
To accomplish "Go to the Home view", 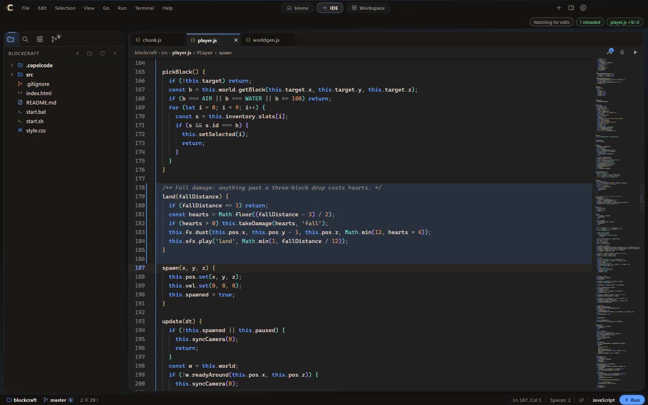I will (x=297, y=8).
